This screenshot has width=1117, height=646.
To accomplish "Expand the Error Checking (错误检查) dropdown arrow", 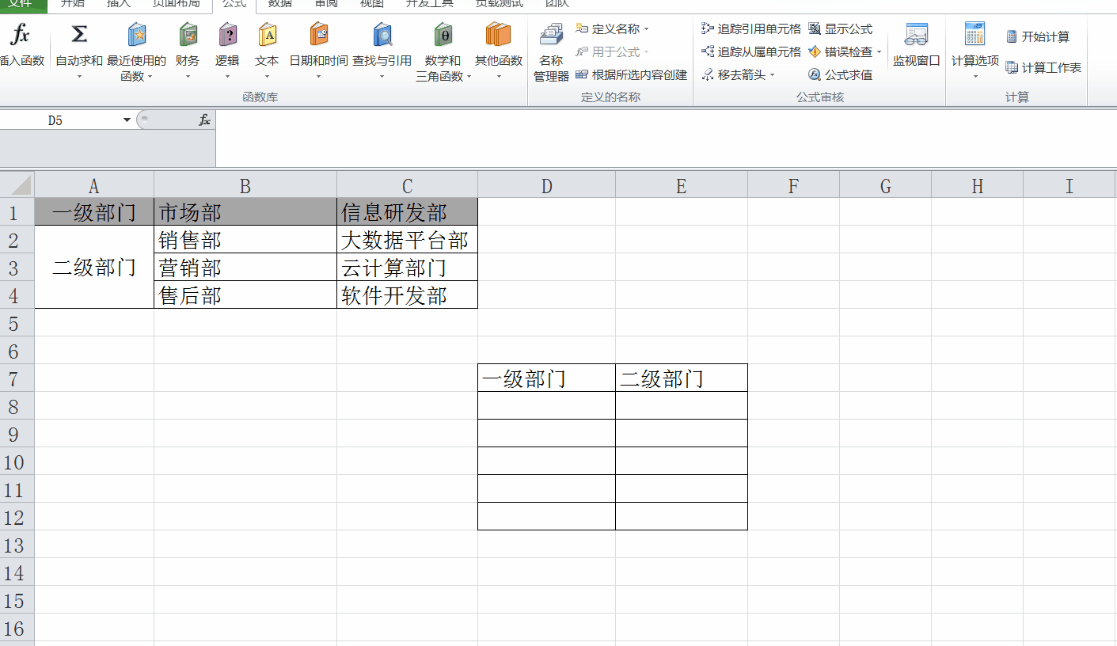I will [879, 52].
